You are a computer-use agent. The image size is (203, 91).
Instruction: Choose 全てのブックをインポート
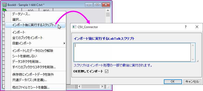[35, 38]
